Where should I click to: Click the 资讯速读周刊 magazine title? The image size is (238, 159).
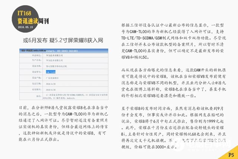click(x=33, y=21)
